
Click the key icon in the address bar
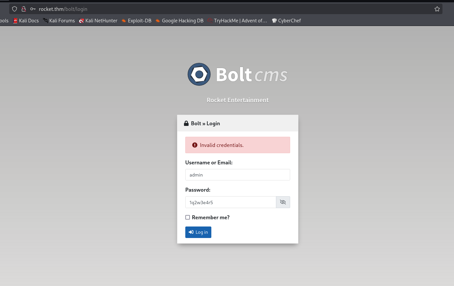[x=33, y=9]
